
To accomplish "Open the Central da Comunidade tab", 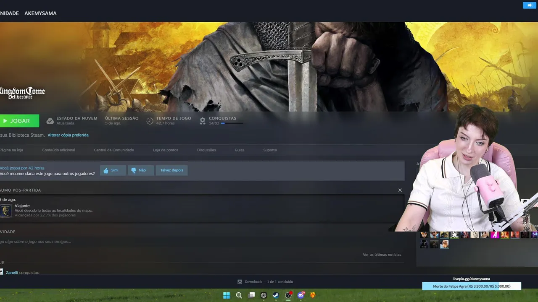I will (114, 150).
